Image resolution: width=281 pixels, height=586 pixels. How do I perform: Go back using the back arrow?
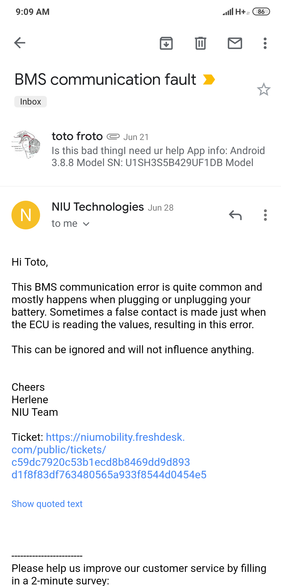tap(20, 43)
